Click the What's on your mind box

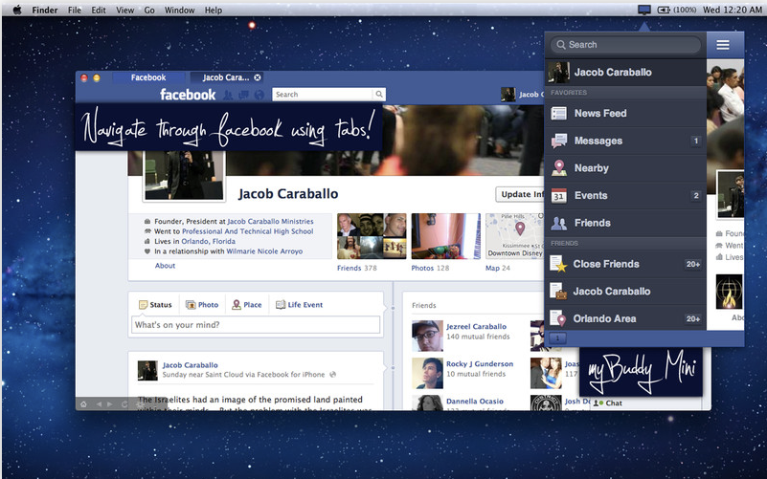[256, 325]
